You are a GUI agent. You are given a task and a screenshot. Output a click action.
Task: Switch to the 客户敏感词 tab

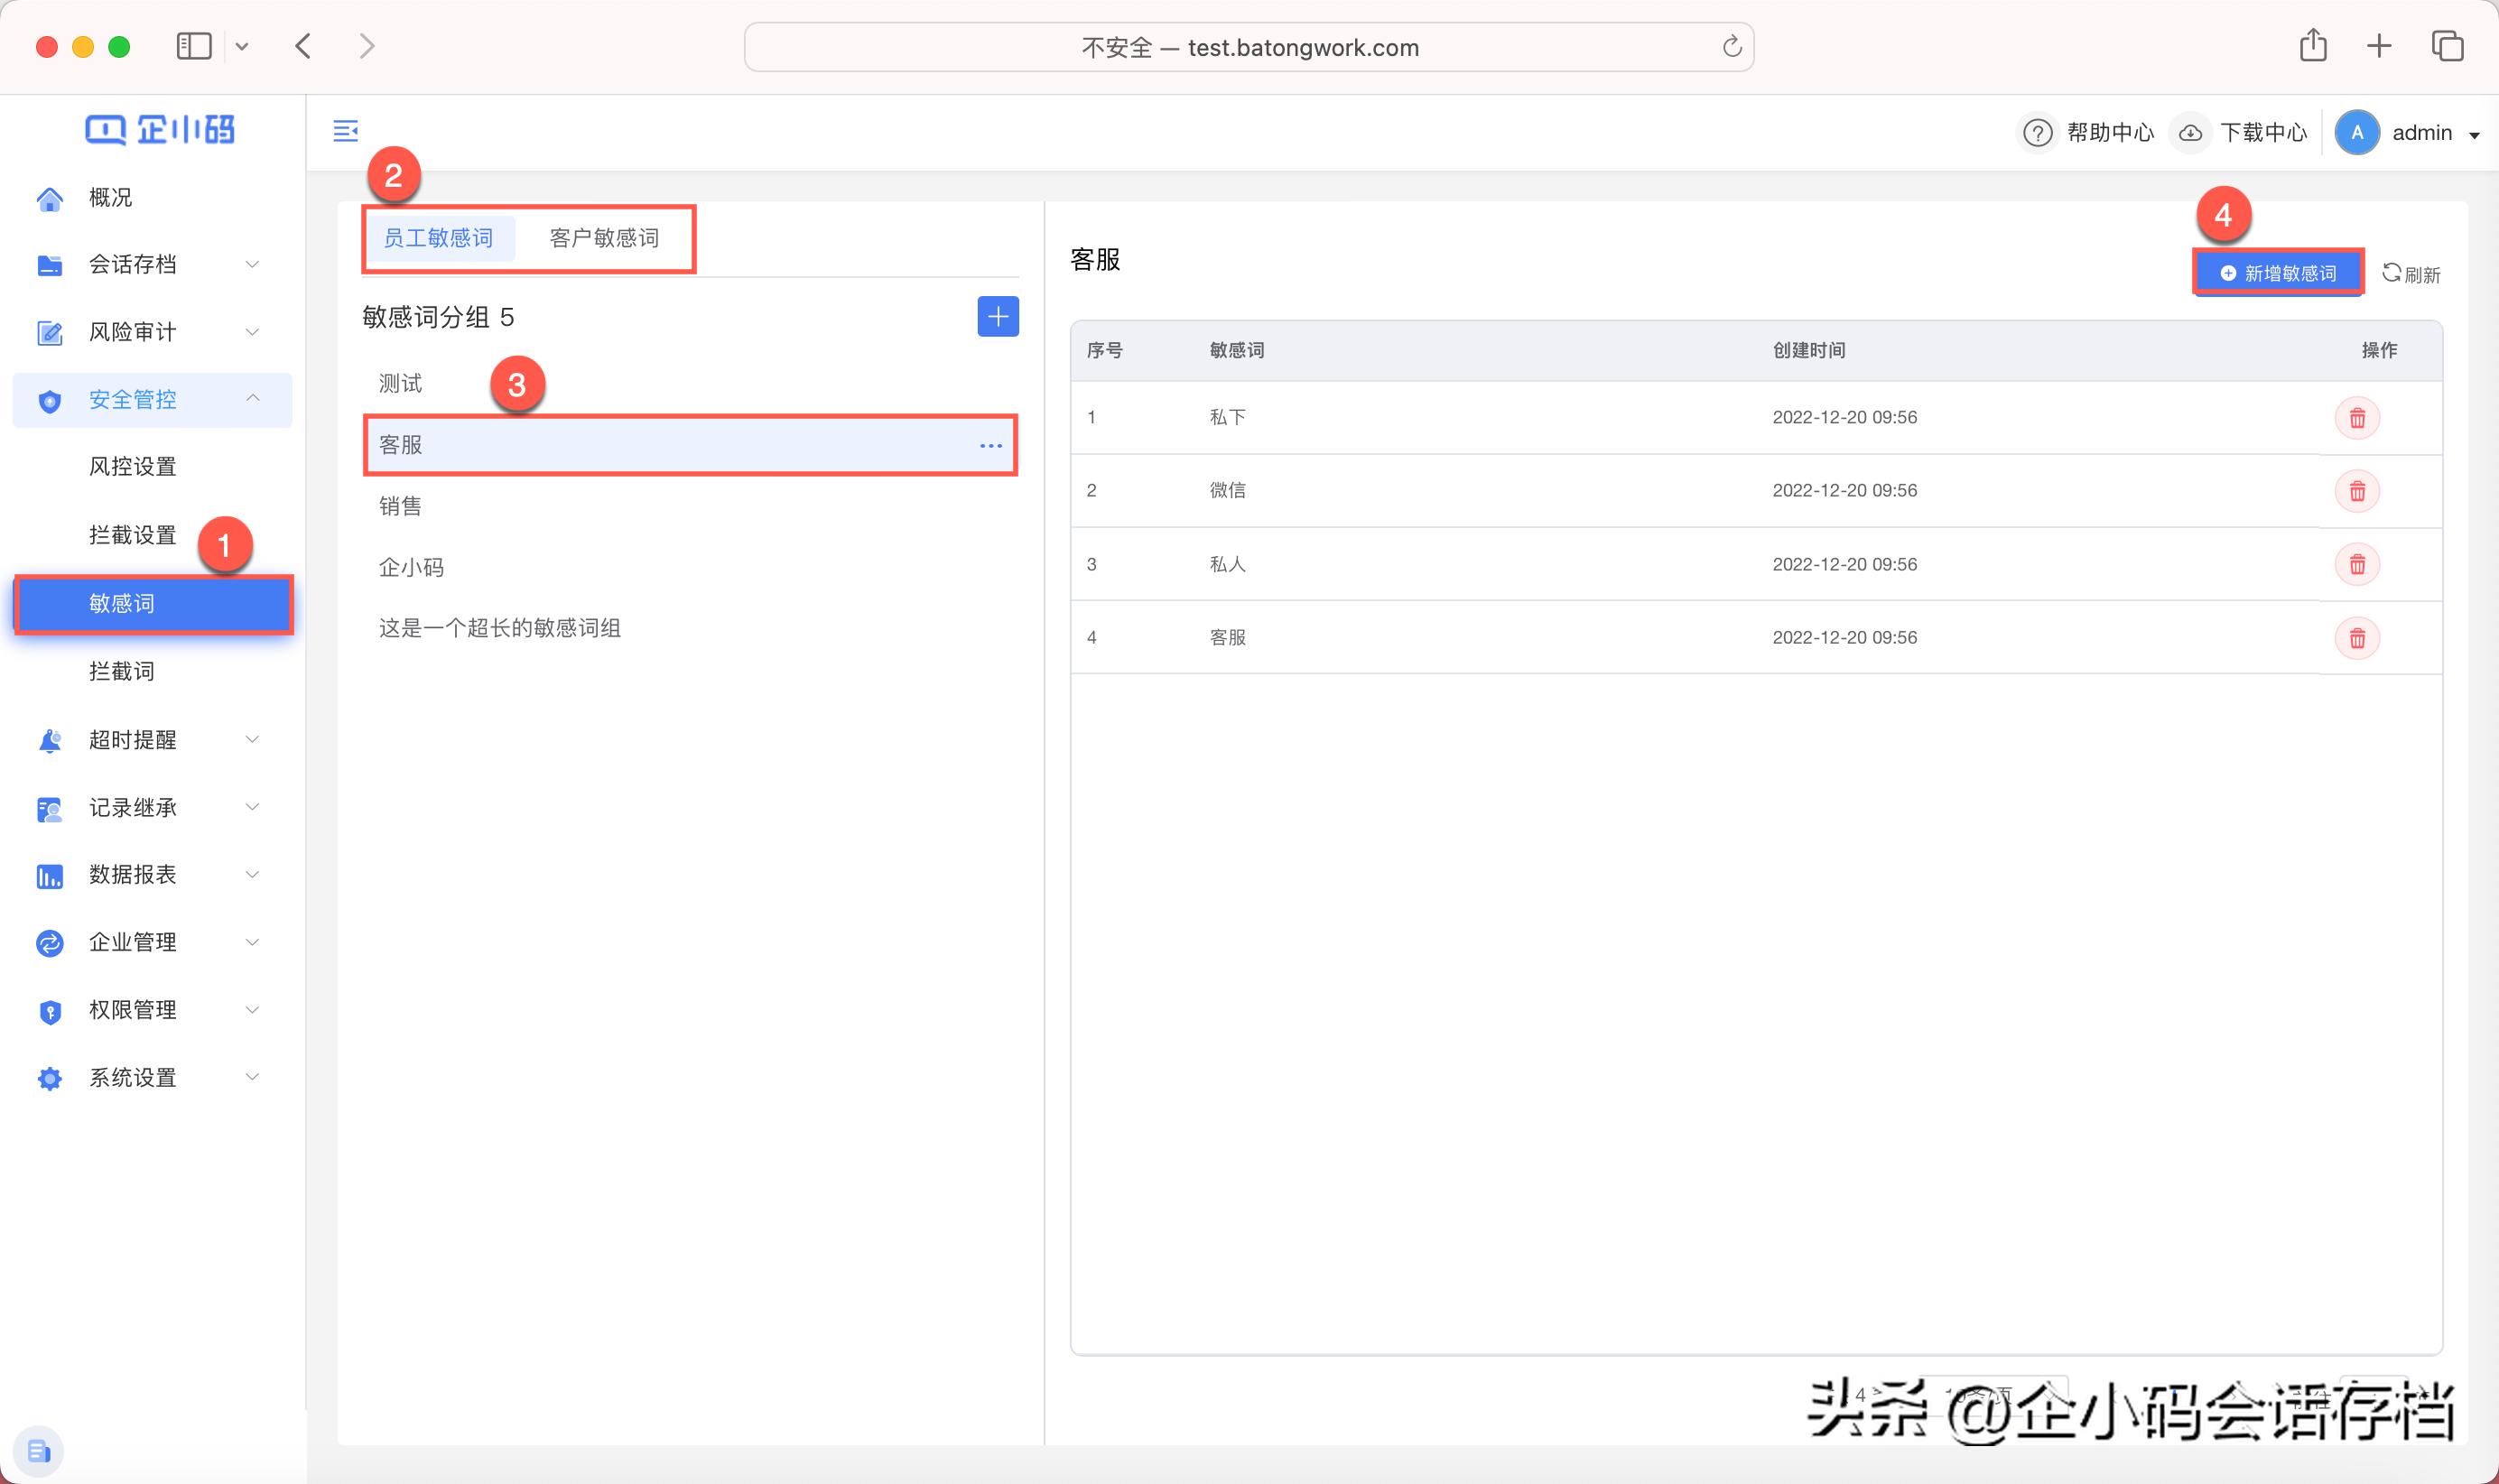[x=604, y=238]
